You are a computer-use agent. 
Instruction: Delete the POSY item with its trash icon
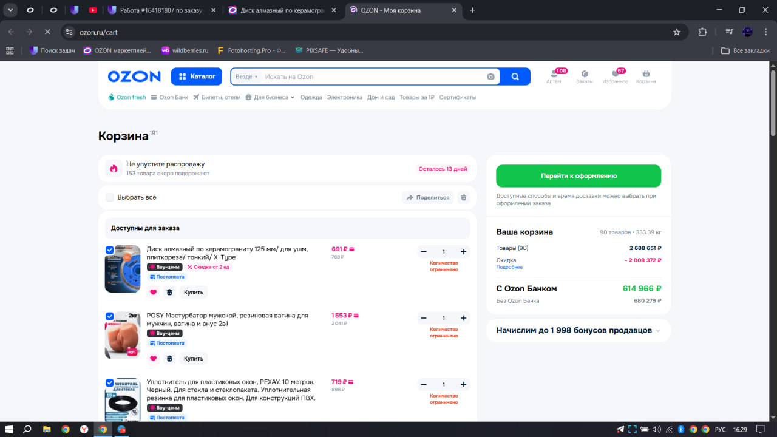[x=169, y=359]
